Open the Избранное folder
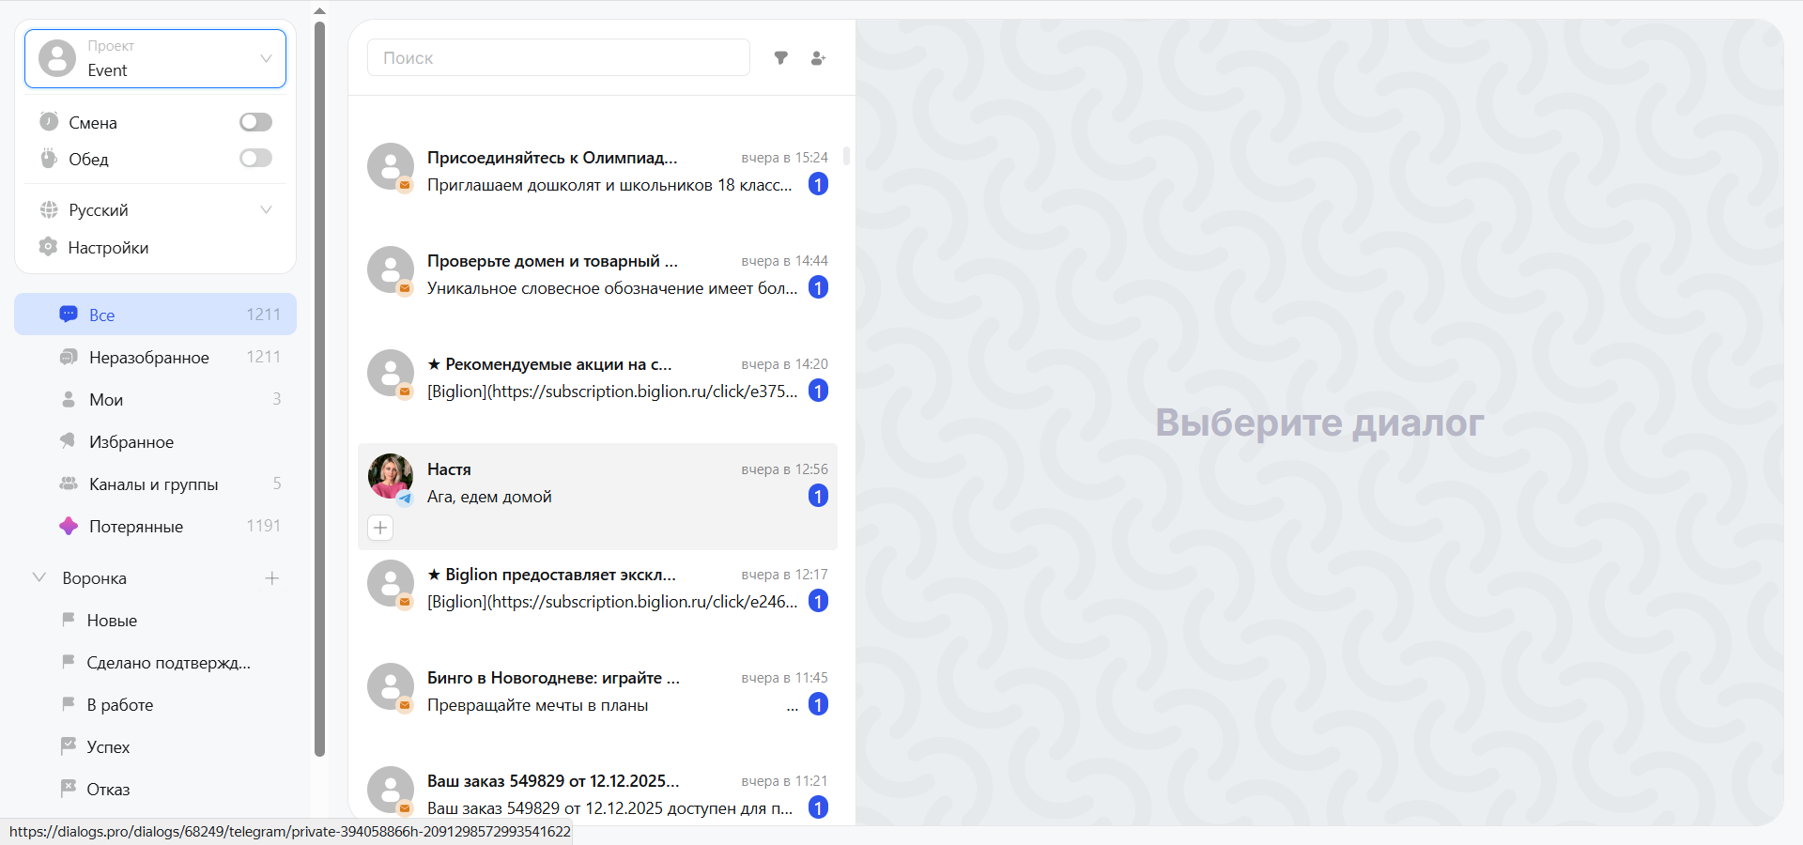 pyautogui.click(x=131, y=442)
